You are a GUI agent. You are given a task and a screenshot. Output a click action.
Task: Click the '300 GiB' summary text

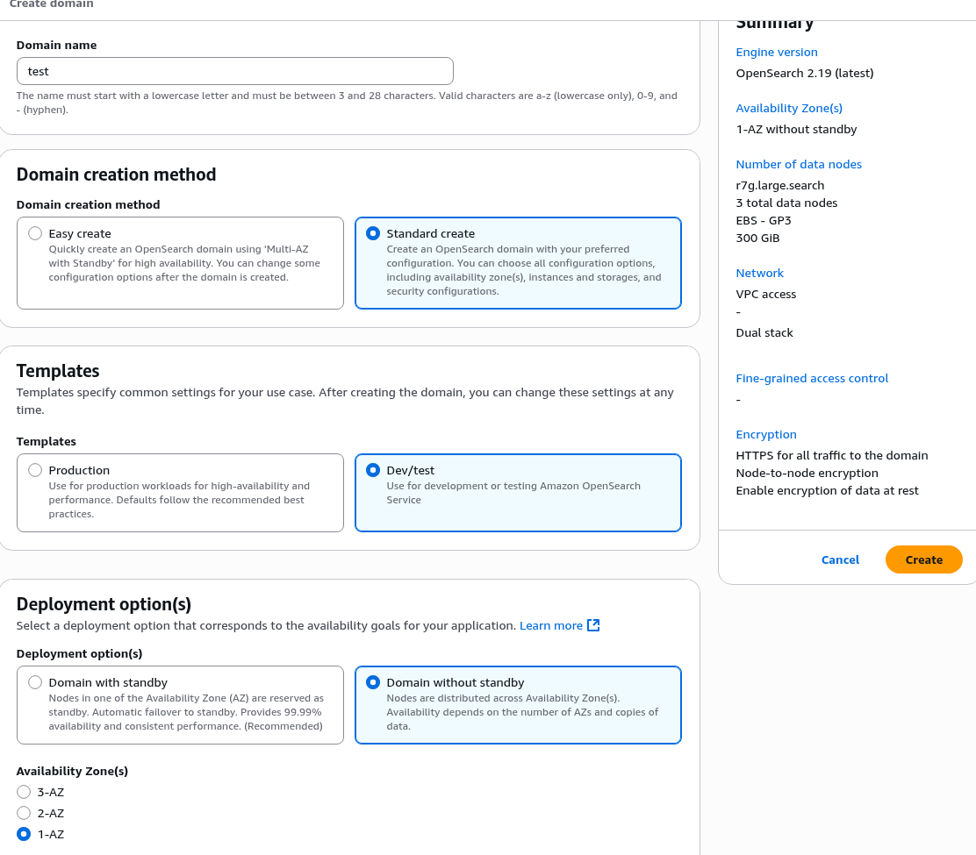pyautogui.click(x=757, y=238)
